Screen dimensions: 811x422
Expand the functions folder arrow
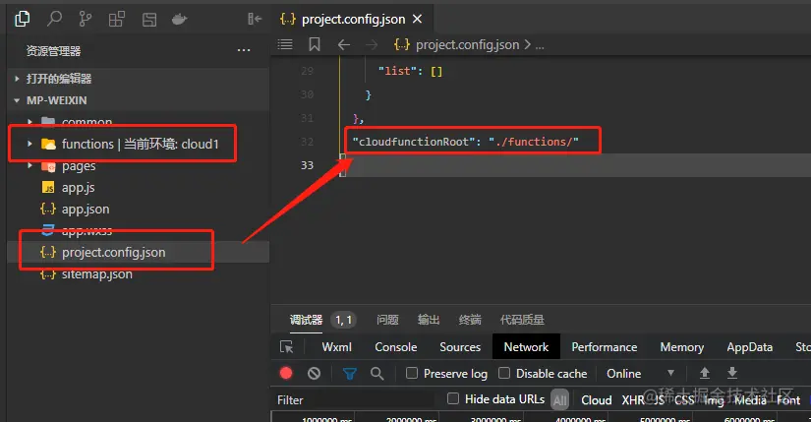tap(30, 144)
